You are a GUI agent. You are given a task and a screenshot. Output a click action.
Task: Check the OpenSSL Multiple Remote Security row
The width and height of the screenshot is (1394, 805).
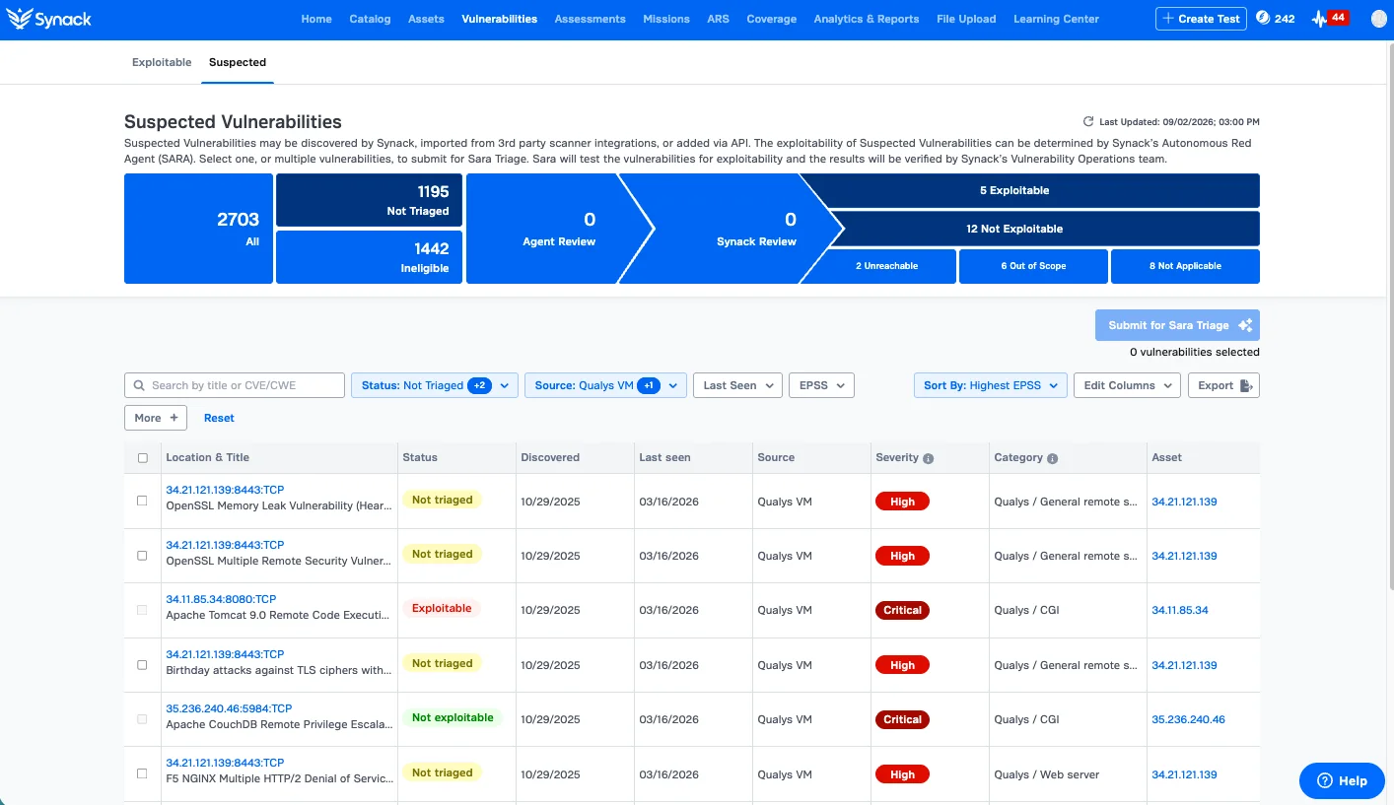coord(142,556)
